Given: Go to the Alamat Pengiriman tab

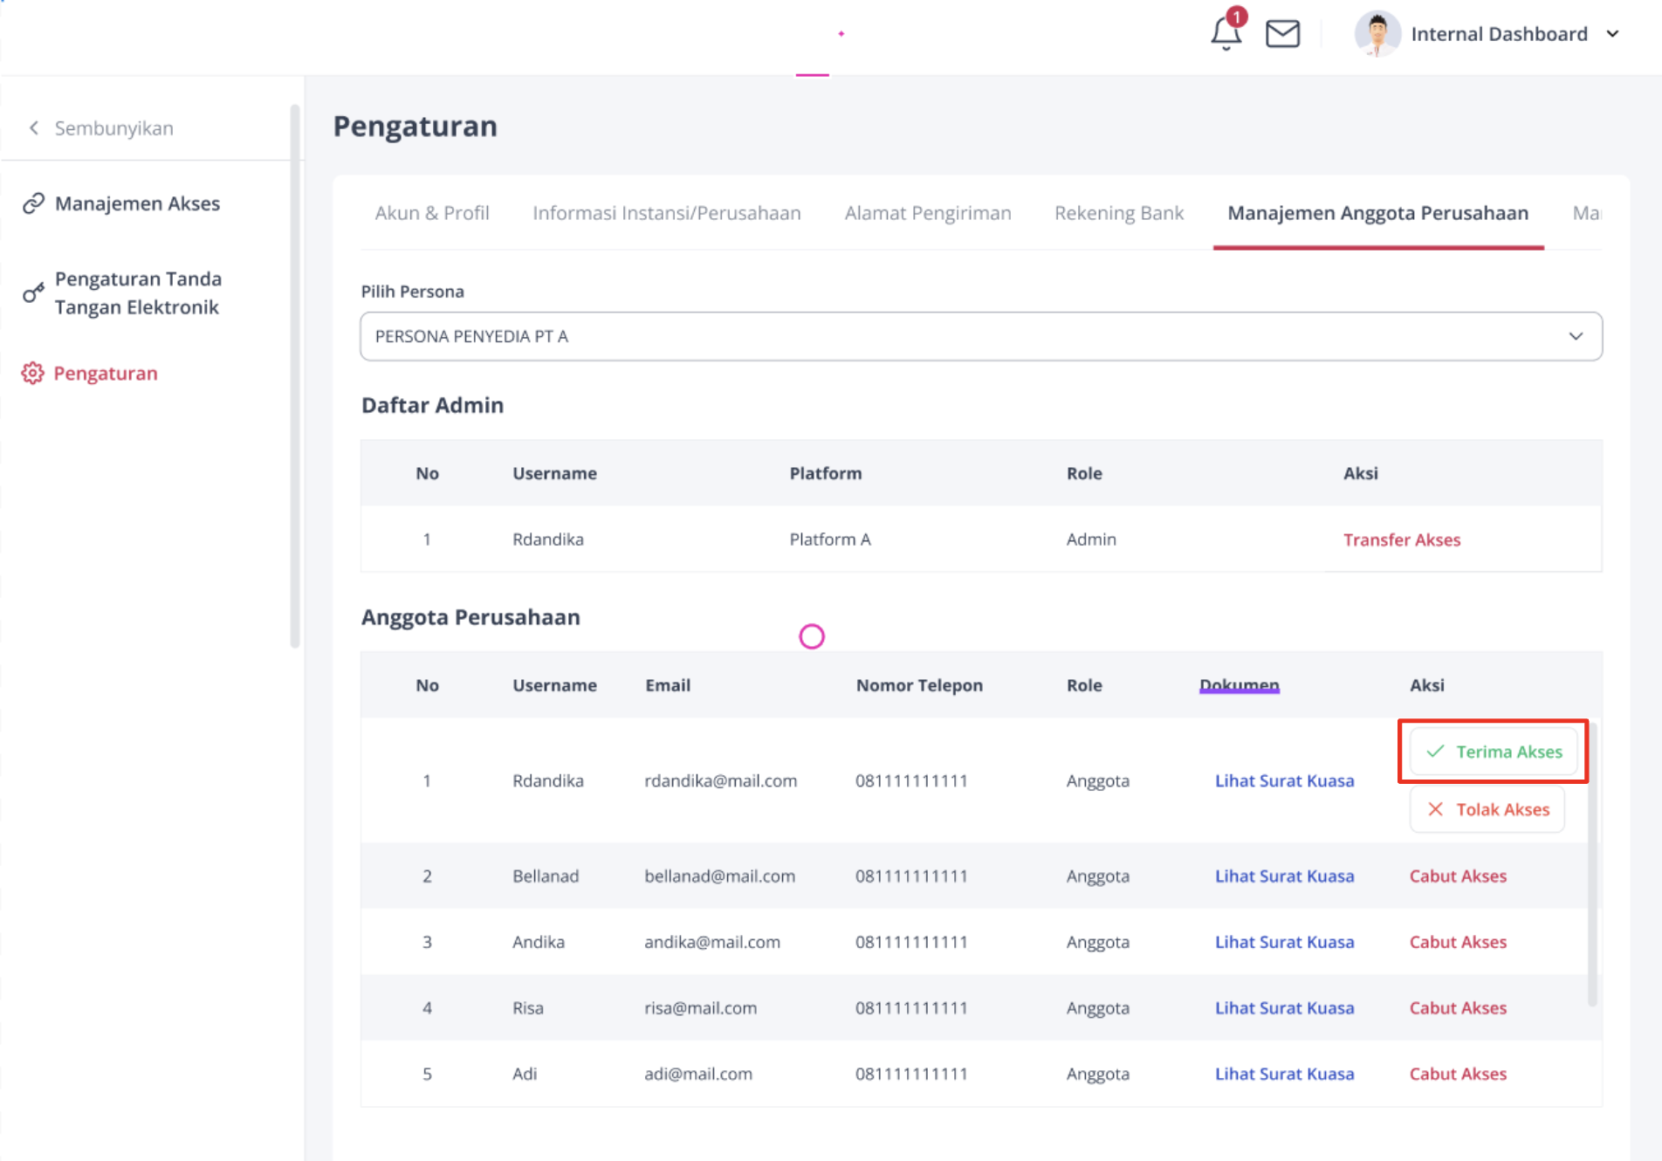Looking at the screenshot, I should (x=927, y=213).
